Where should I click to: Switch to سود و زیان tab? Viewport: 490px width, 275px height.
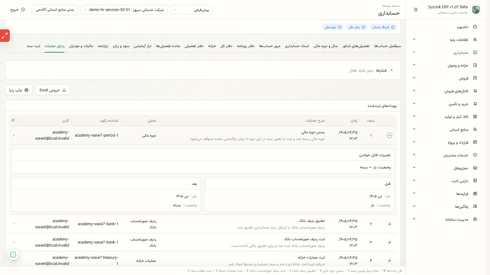tap(121, 46)
